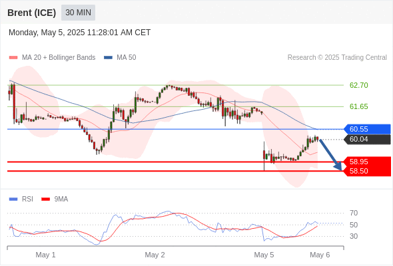Click the 30 MIN timeframe button
Image resolution: width=393 pixels, height=266 pixels.
click(x=78, y=13)
